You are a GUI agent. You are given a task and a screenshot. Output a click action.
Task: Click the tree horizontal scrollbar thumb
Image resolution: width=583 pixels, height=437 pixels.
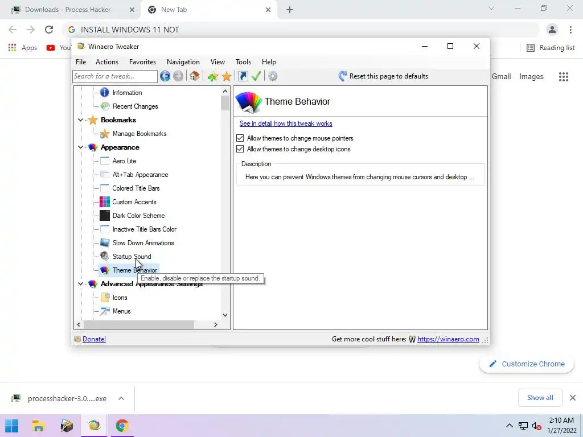pyautogui.click(x=139, y=324)
